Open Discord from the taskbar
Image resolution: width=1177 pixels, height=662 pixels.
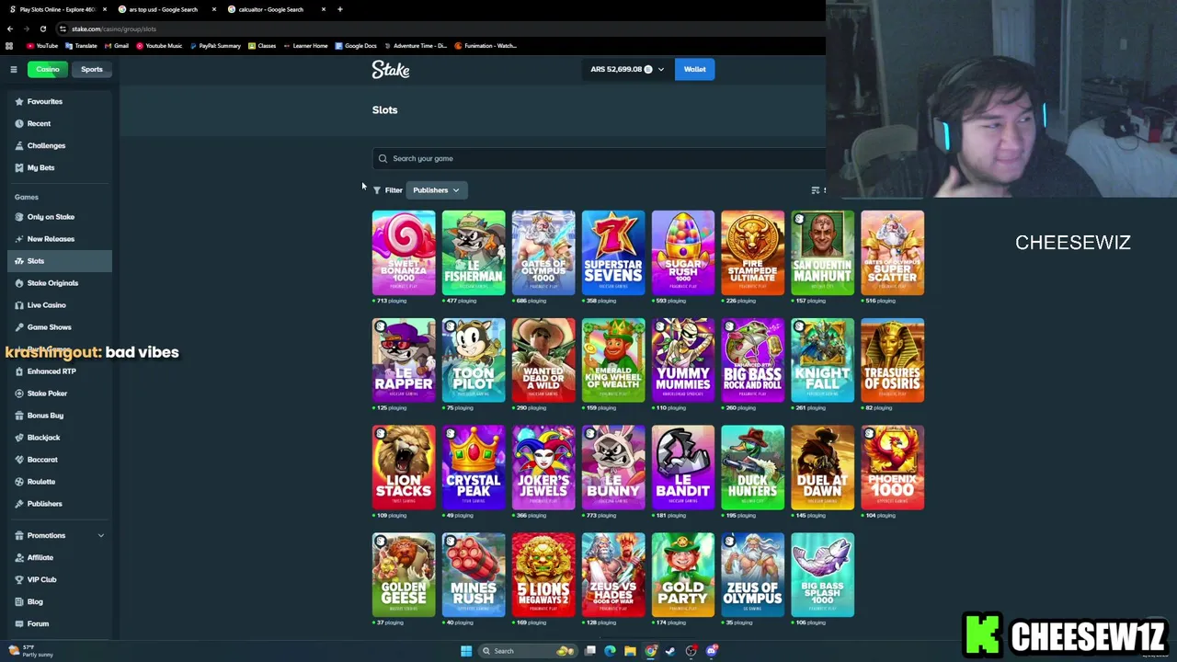pyautogui.click(x=712, y=651)
